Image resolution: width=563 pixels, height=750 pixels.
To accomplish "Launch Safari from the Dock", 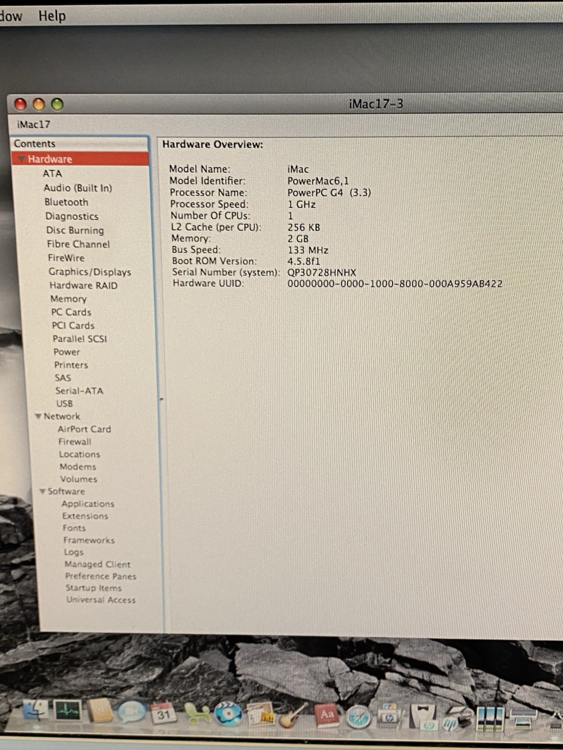I will [359, 717].
